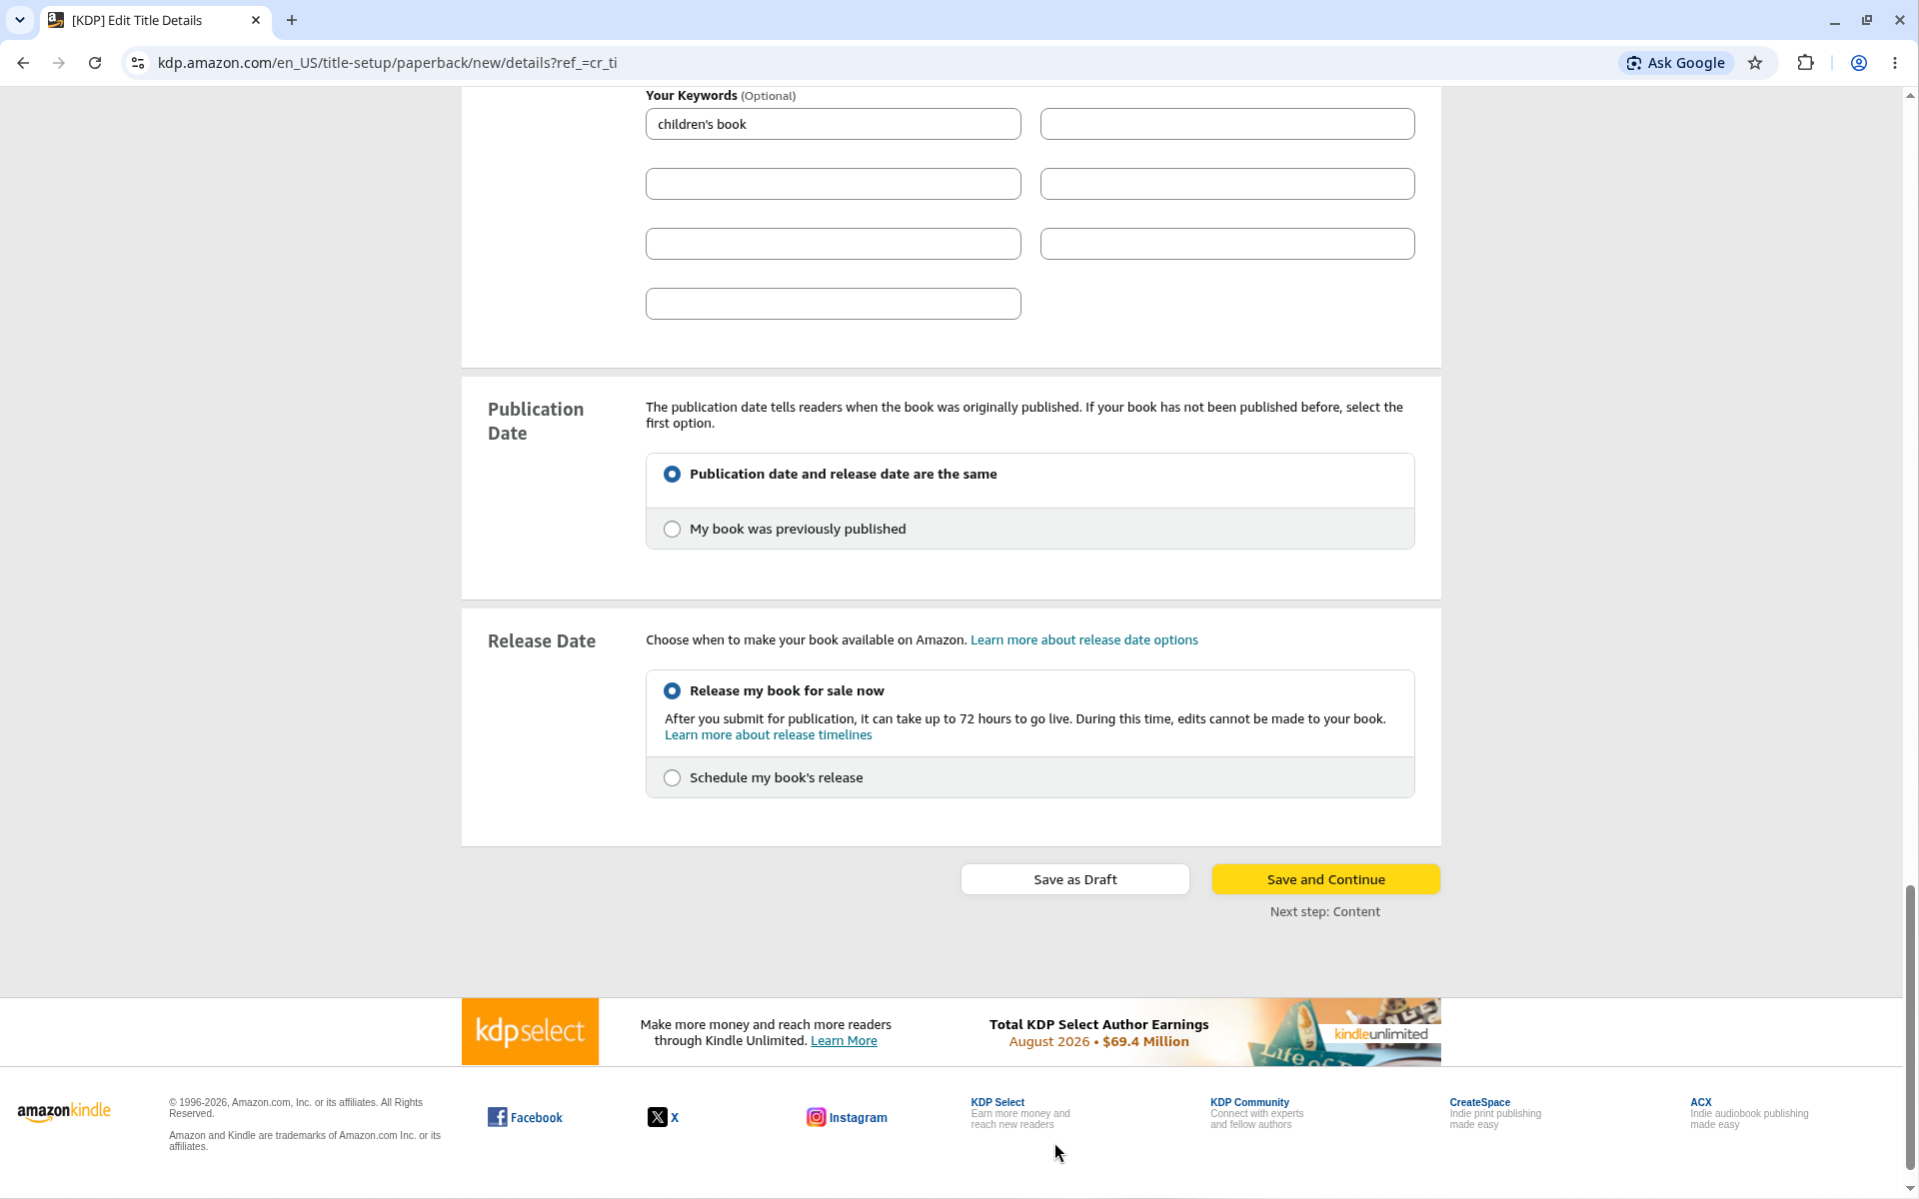Click the browser forward arrow
The width and height of the screenshot is (1919, 1199).
(x=59, y=63)
